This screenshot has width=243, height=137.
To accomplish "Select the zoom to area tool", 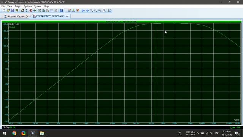I will tap(104, 11).
